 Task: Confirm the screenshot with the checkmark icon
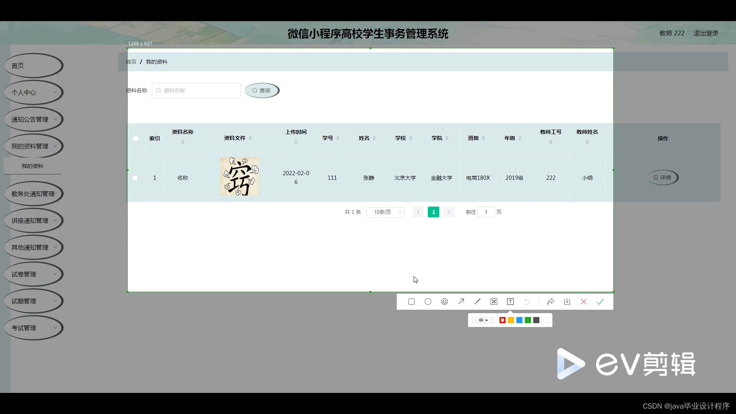600,302
